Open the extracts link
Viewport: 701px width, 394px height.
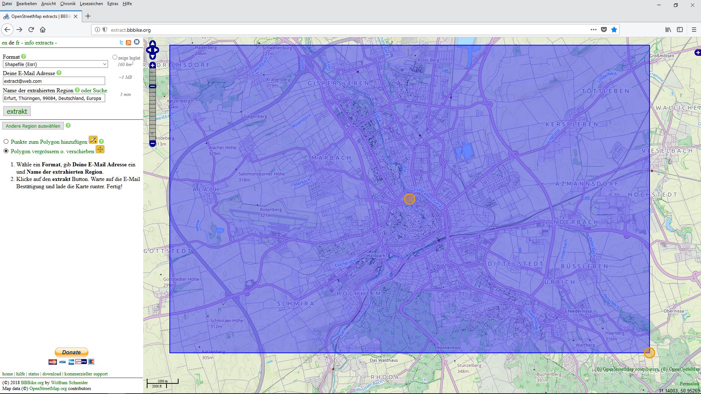click(x=44, y=43)
